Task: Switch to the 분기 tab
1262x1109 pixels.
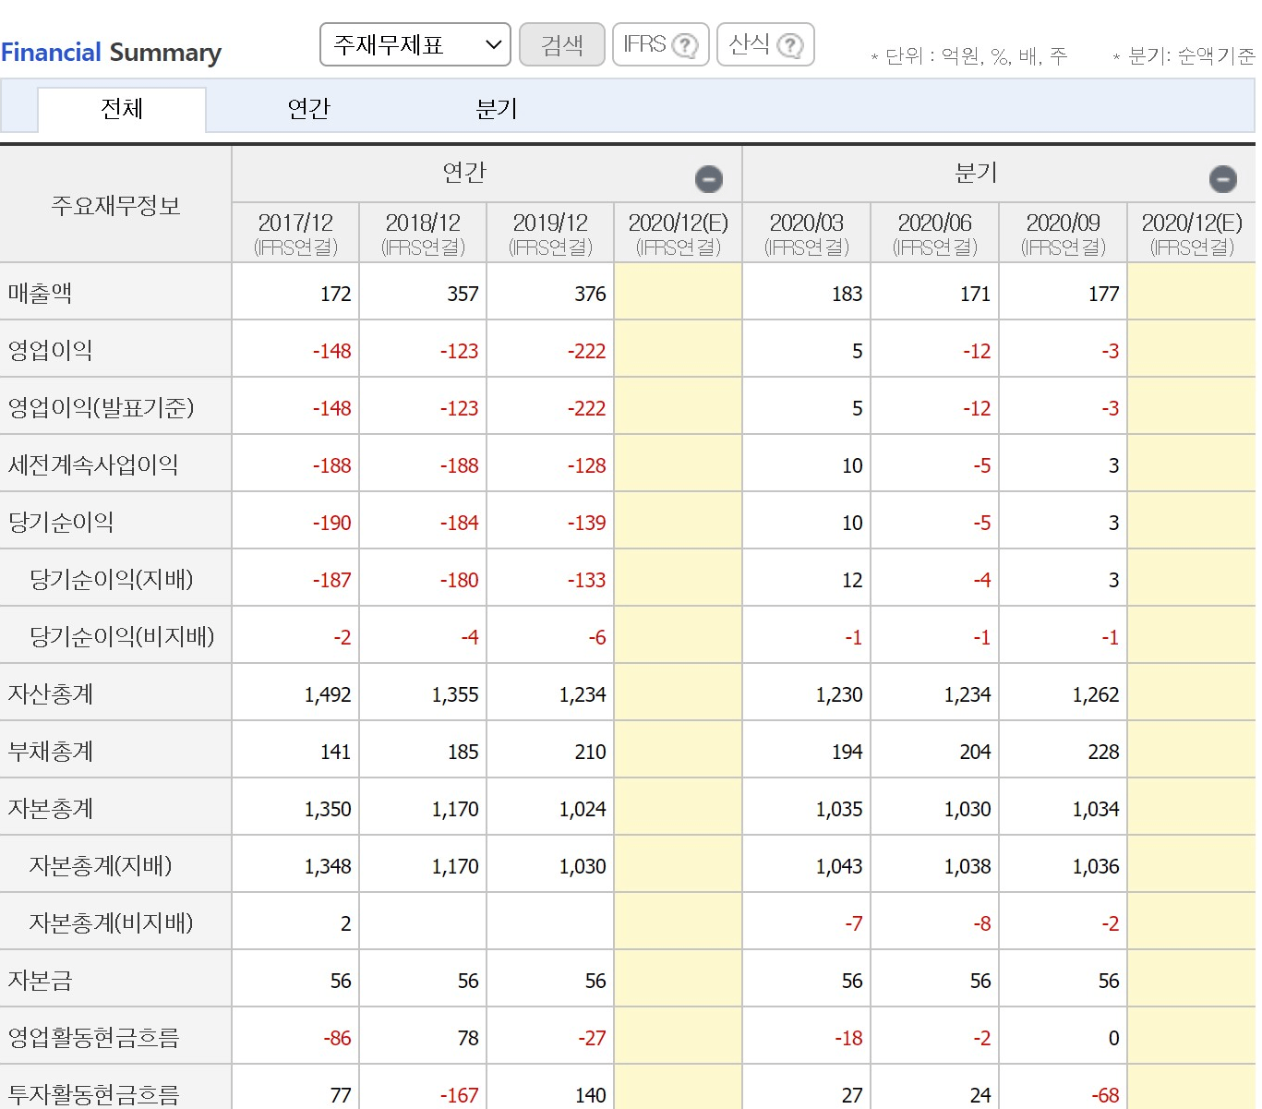Action: coord(496,109)
